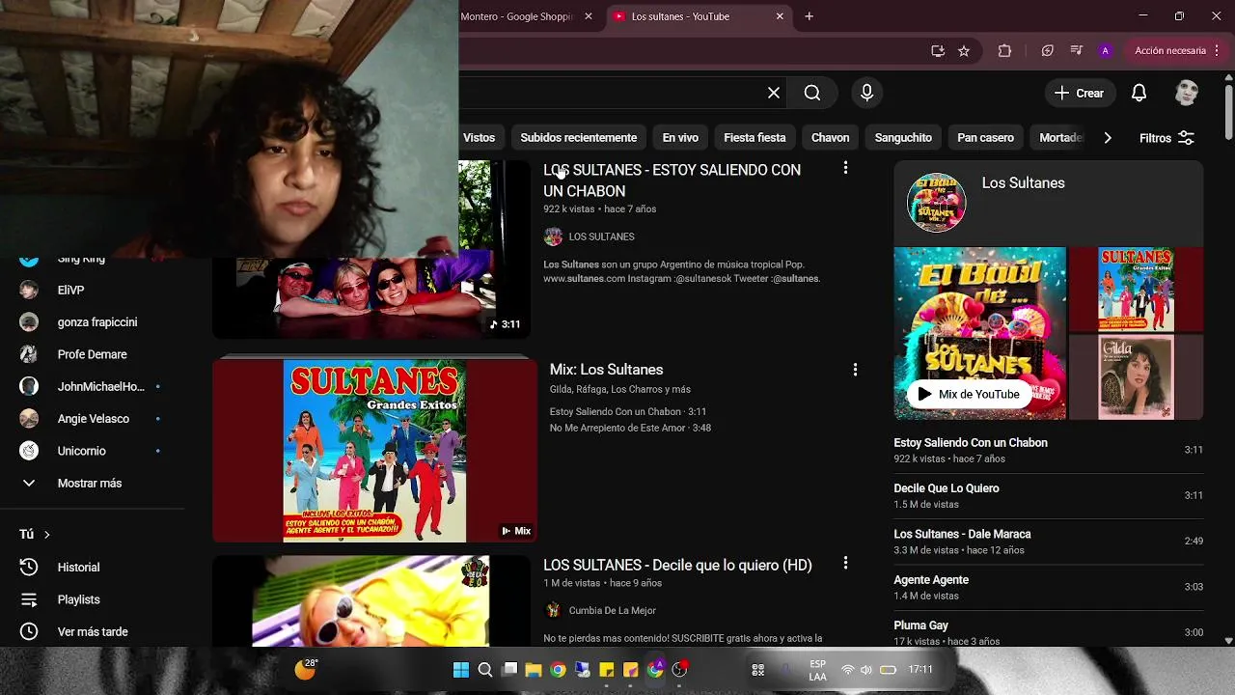Screen dimensions: 1235x695
Task: Open the Filtros search filters
Action: coord(1166,138)
